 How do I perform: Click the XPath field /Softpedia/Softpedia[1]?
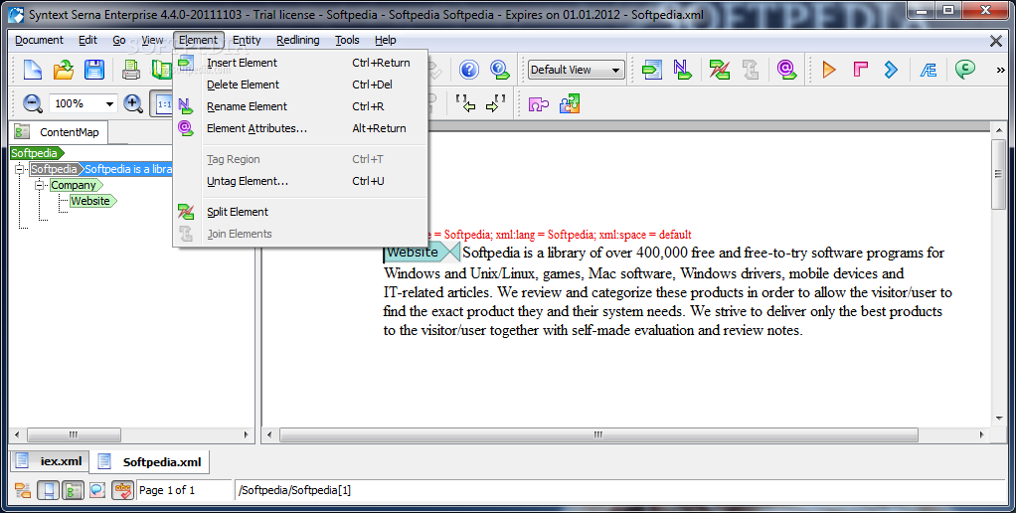point(618,490)
